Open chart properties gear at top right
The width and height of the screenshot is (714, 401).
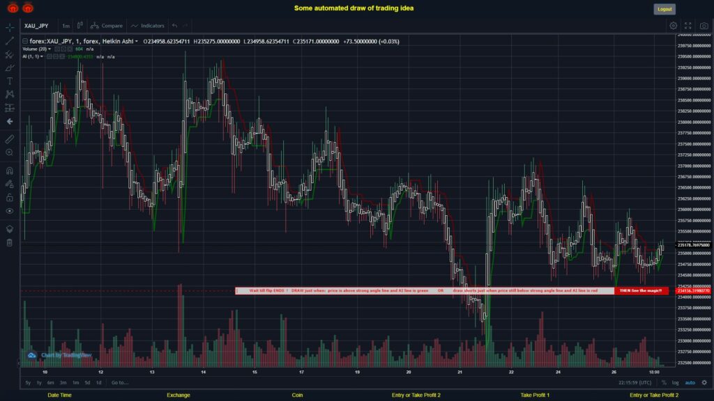tap(673, 26)
